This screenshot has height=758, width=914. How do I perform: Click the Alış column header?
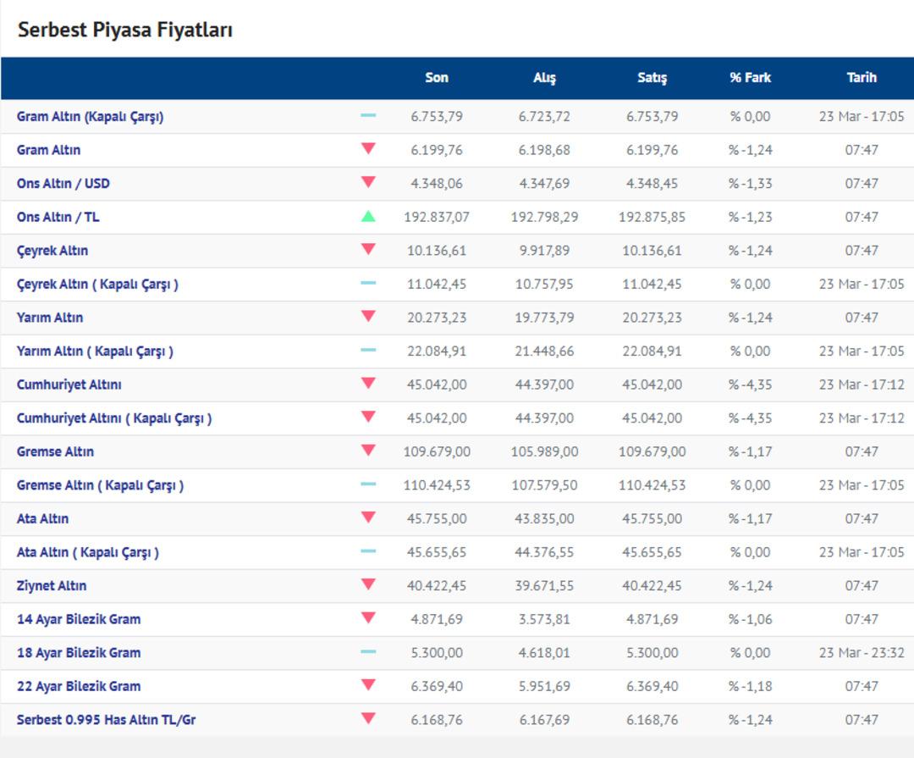(x=544, y=78)
